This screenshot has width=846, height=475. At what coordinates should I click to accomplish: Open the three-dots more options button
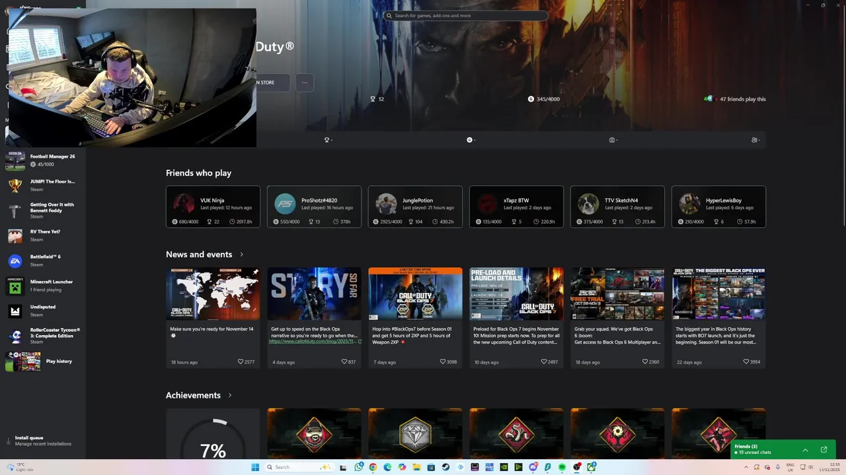[305, 82]
